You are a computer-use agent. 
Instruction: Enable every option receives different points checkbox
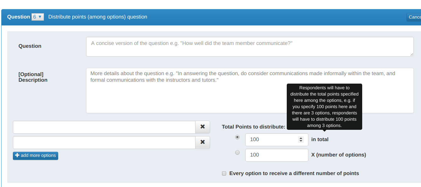pyautogui.click(x=224, y=173)
